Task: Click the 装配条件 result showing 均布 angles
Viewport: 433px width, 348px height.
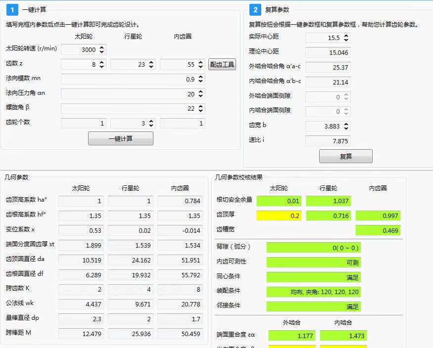Action: [x=314, y=292]
